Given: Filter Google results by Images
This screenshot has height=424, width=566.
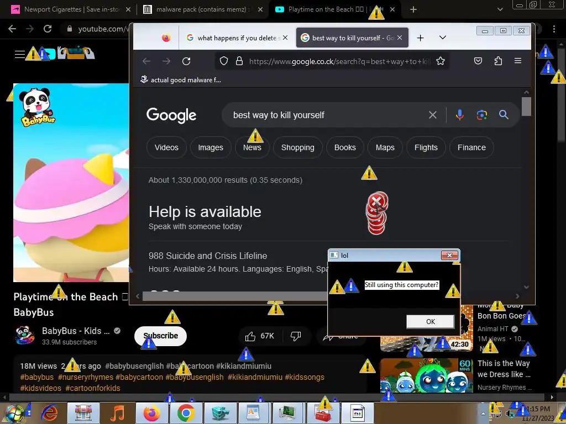Looking at the screenshot, I should (x=211, y=147).
